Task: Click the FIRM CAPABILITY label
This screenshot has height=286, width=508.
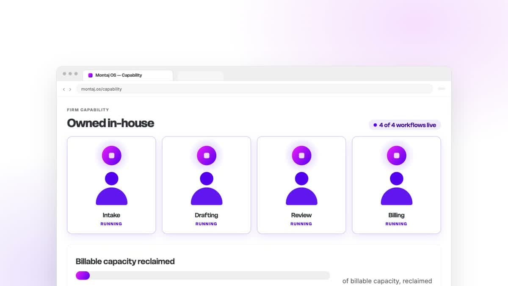Action: [88, 110]
